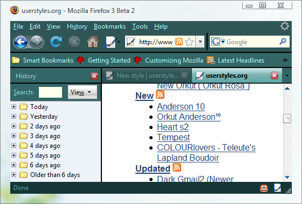Image resolution: width=302 pixels, height=204 pixels.
Task: Open the Help menu
Action: (x=161, y=26)
